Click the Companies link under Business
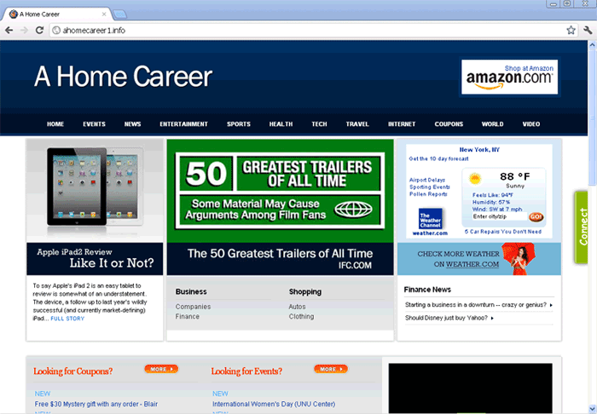The width and height of the screenshot is (597, 414). click(x=193, y=306)
